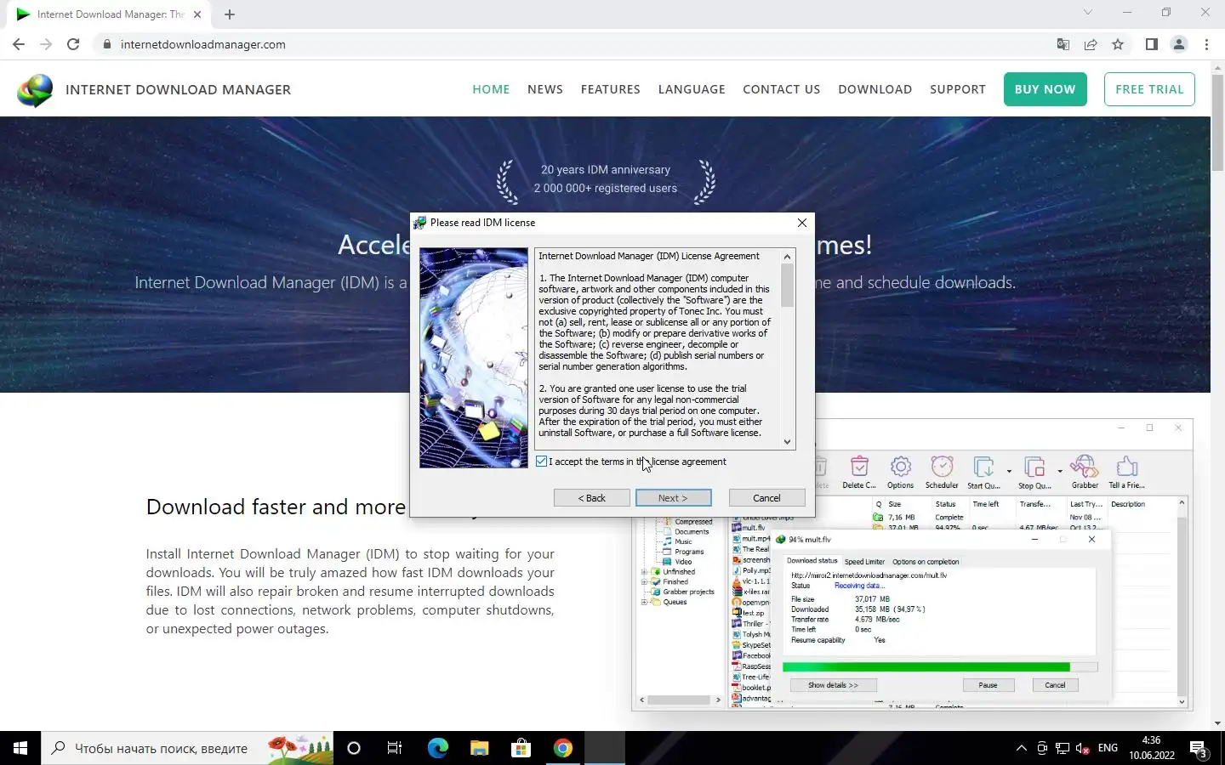Click the IDM installer title bar icon
1225x765 pixels.
click(419, 223)
